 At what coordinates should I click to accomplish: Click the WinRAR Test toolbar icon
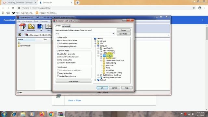[40, 27]
